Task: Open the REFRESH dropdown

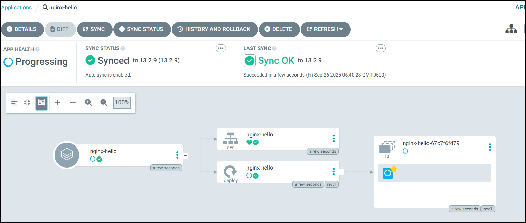Action: tap(325, 29)
